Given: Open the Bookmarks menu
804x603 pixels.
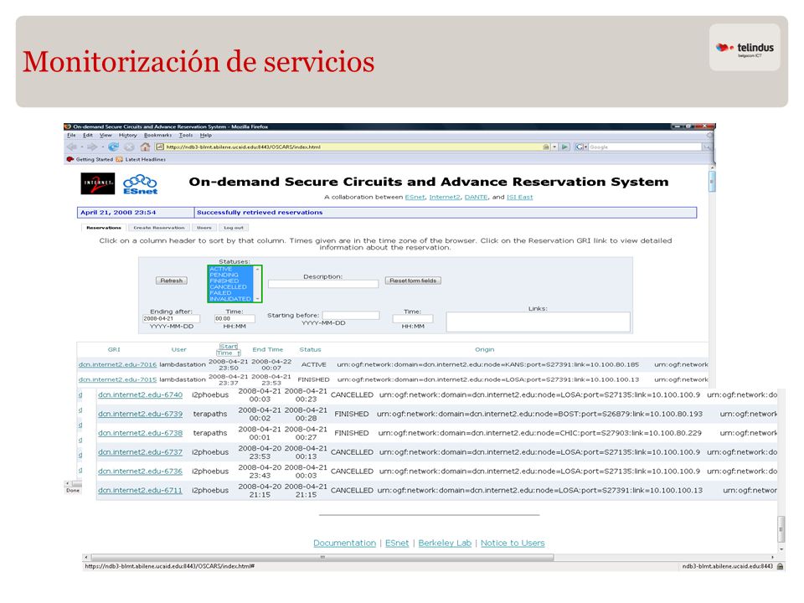Looking at the screenshot, I should coord(158,136).
